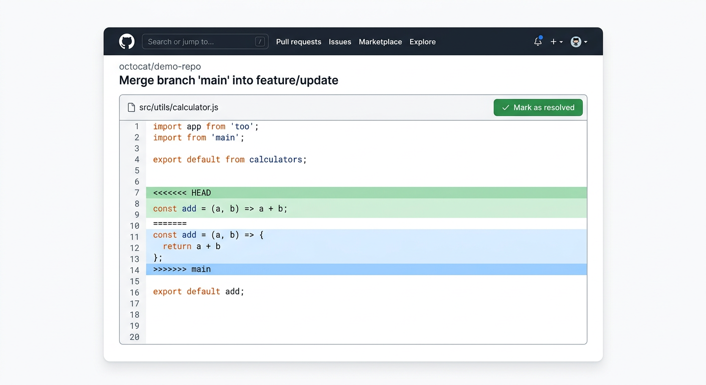706x385 pixels.
Task: Click the slash shortcut icon in search box
Action: tap(260, 42)
